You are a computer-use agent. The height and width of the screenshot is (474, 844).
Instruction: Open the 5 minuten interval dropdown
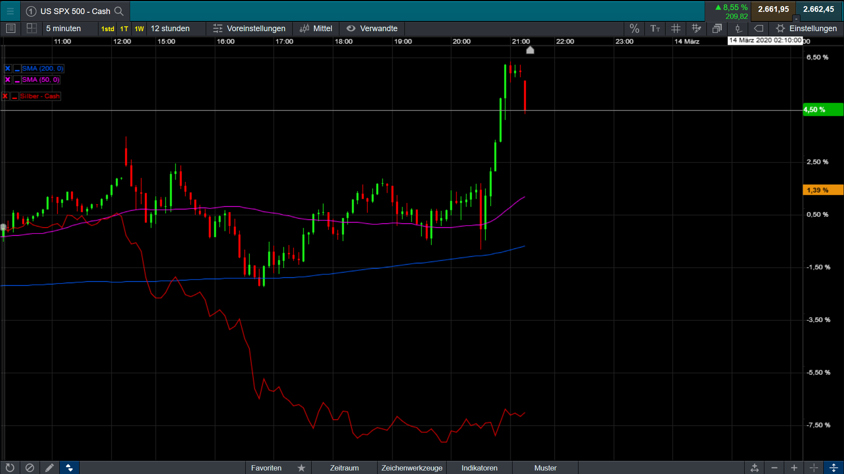click(x=64, y=29)
